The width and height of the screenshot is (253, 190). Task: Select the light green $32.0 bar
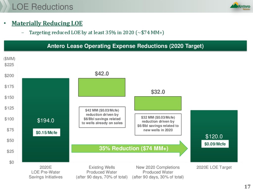(x=158, y=104)
